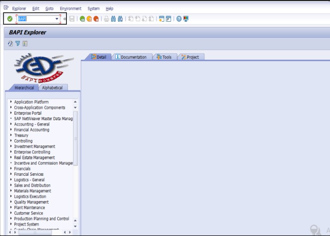Expand the Financial Accounting node triangle
The height and width of the screenshot is (236, 330).
(x=11, y=129)
